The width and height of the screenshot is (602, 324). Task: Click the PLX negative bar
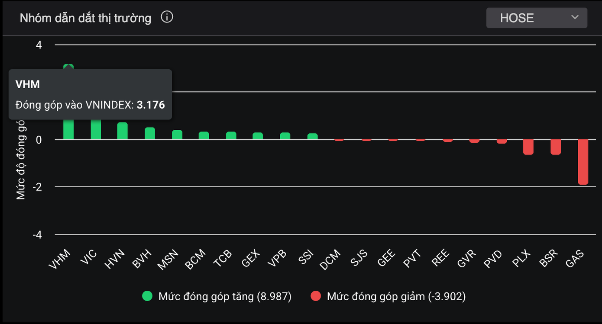coord(528,147)
